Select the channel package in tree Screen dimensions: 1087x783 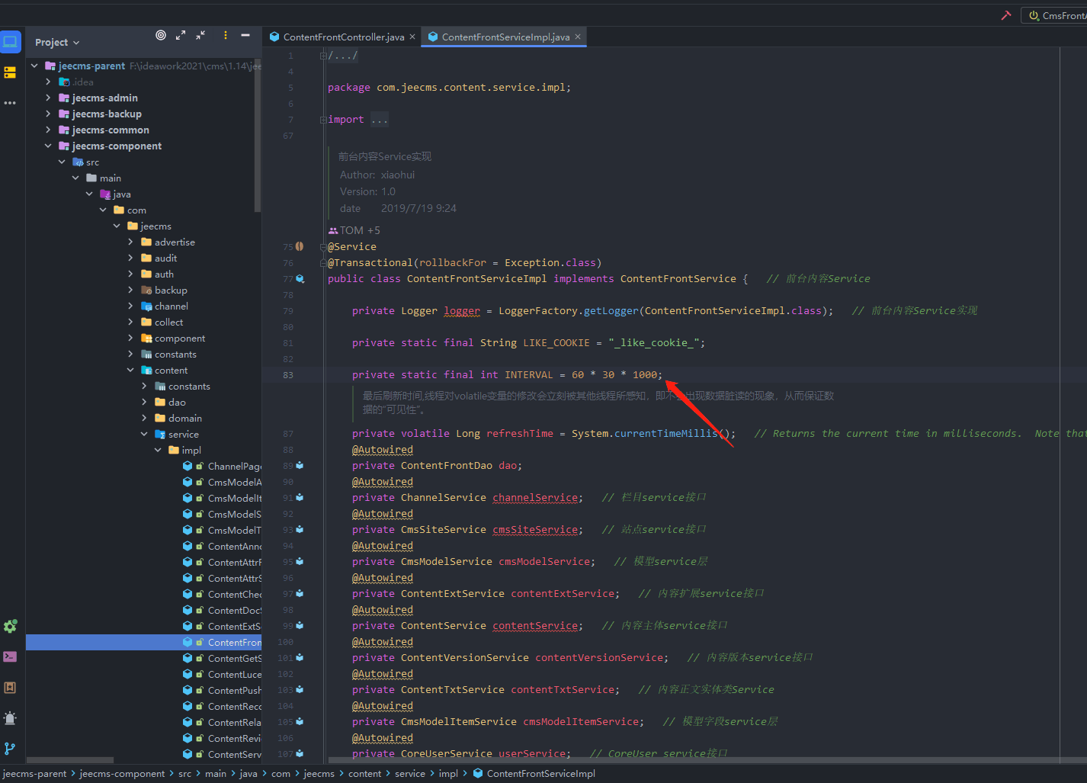(171, 306)
